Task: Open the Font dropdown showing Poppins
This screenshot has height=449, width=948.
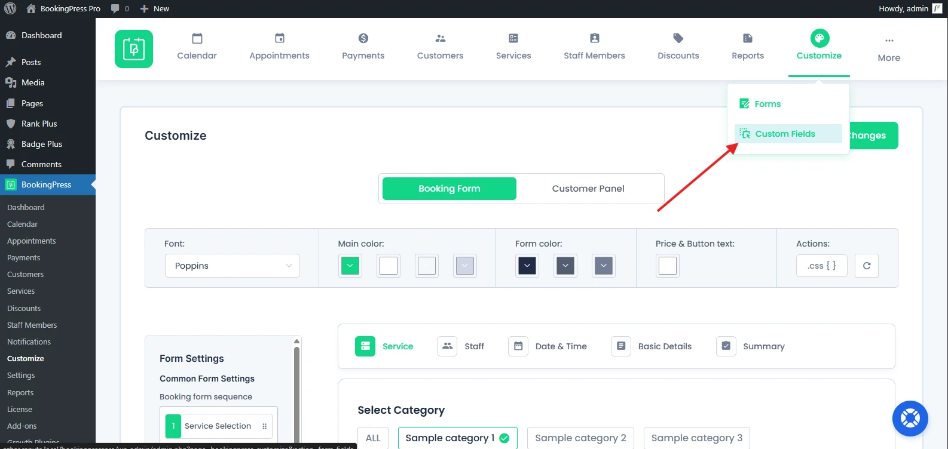Action: pos(233,266)
